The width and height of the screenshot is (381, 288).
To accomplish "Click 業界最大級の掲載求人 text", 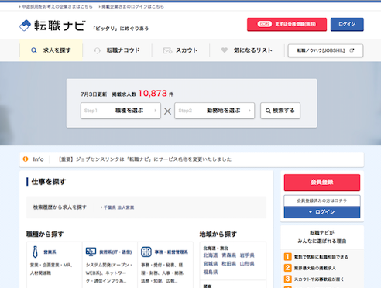I will coord(315,268).
